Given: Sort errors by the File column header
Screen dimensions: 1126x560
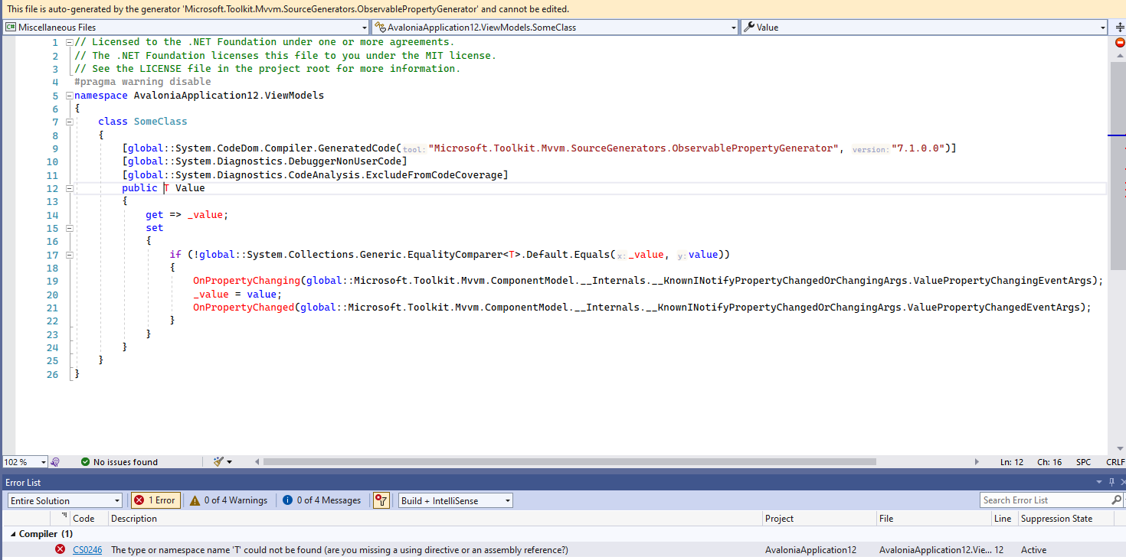Looking at the screenshot, I should click(933, 518).
